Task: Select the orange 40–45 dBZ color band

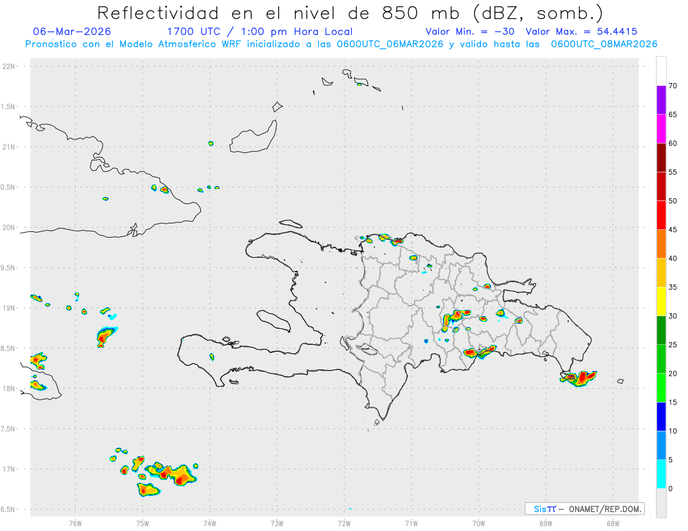Action: tap(661, 244)
